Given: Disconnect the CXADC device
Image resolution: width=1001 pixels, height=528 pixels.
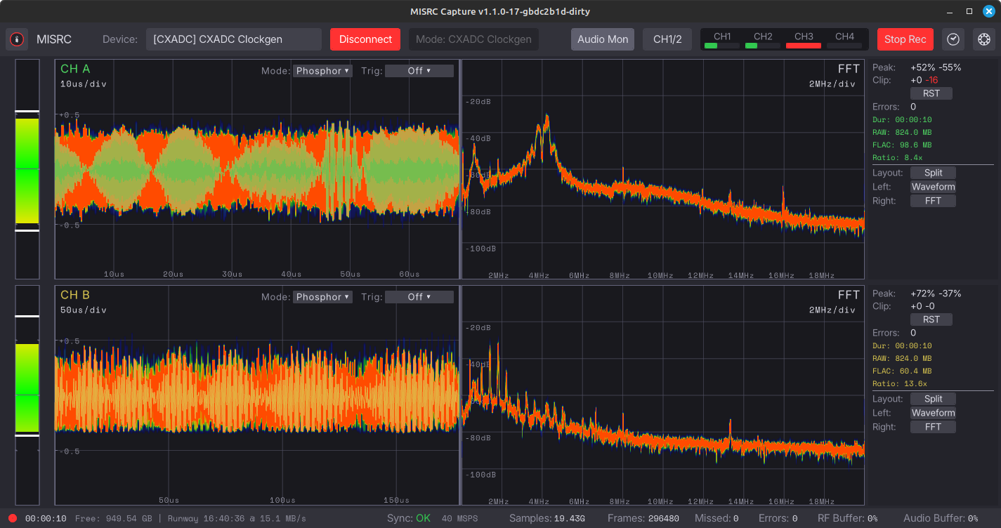Looking at the screenshot, I should click(x=365, y=39).
